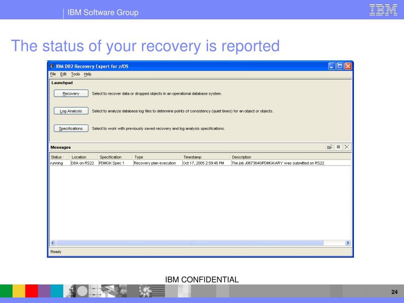The image size is (404, 303).
Task: Click the horizontal scrollbar left arrow
Action: coord(53,243)
